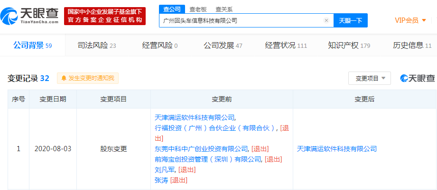
Task: Switch to the 查公司 search tab
Action: pyautogui.click(x=172, y=9)
